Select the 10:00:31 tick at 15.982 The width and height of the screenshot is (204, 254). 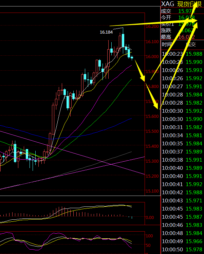182,127
